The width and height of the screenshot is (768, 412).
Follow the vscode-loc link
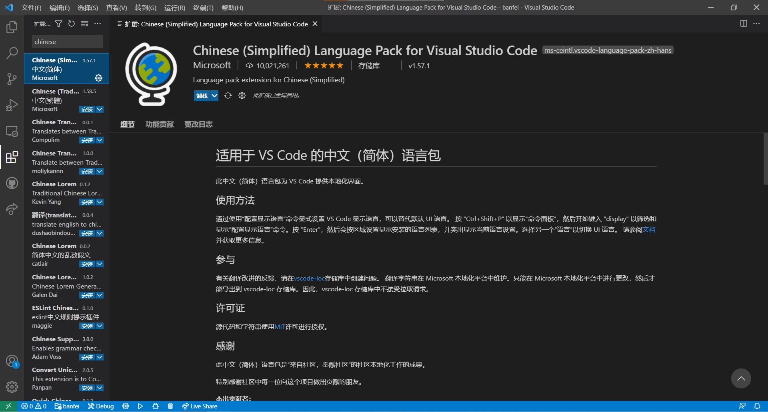(x=309, y=279)
